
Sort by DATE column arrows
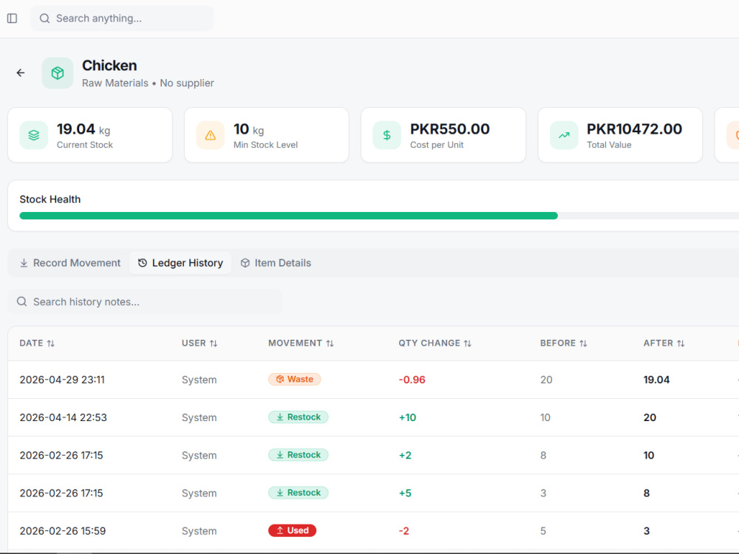tap(51, 343)
